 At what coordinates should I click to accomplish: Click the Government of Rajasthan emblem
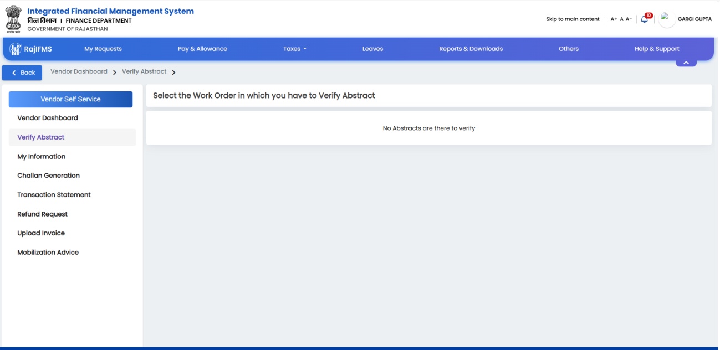tap(14, 19)
